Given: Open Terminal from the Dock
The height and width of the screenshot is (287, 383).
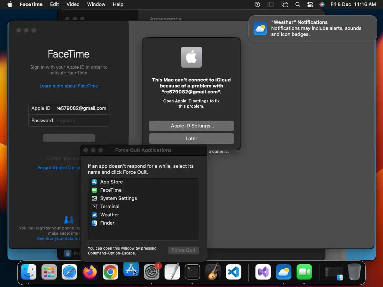Looking at the screenshot, I should click(193, 272).
